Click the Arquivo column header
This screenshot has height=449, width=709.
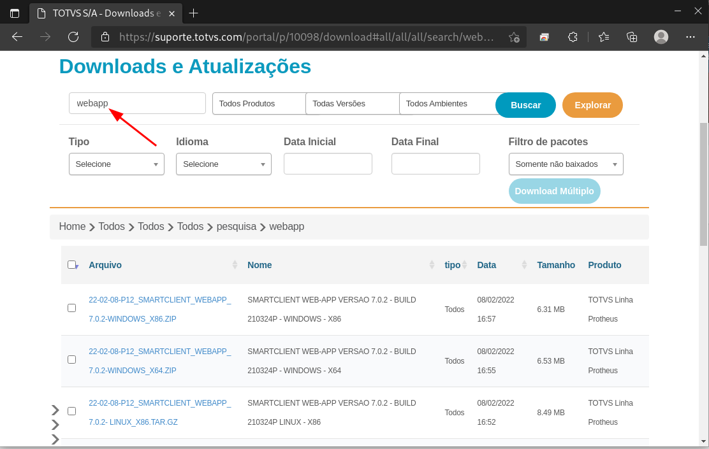click(x=105, y=265)
